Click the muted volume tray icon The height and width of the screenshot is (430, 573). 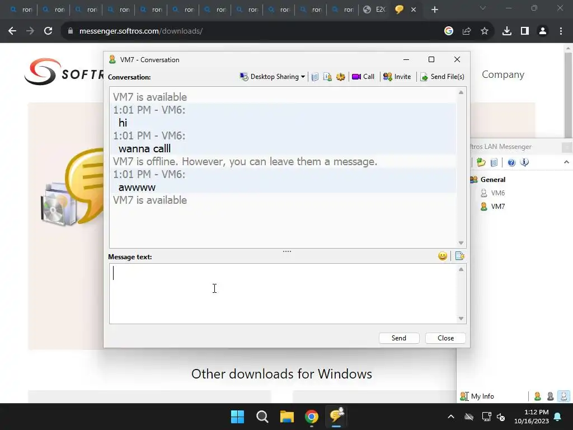point(501,417)
